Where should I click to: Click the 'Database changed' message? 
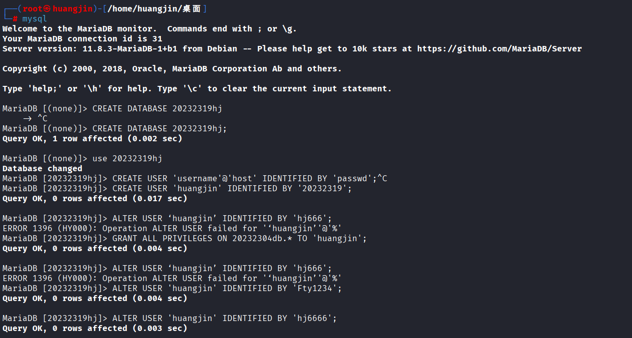(x=42, y=169)
